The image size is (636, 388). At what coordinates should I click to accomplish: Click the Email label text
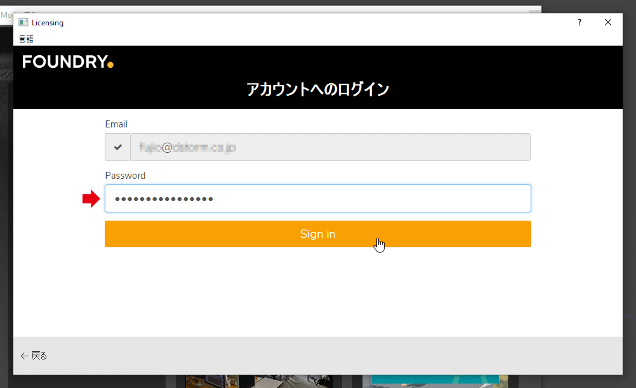point(116,124)
